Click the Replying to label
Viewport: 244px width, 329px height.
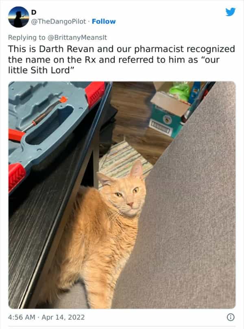click(26, 37)
